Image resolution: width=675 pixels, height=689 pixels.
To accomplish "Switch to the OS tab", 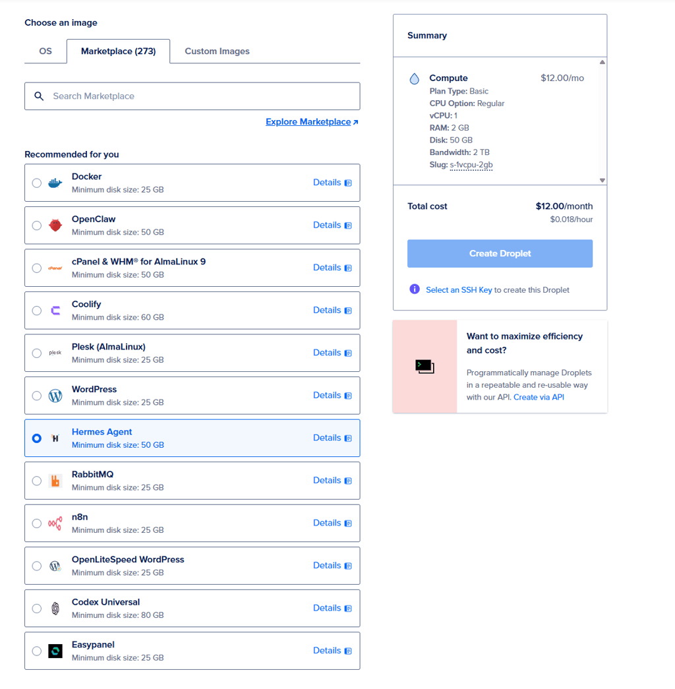I will coord(45,51).
